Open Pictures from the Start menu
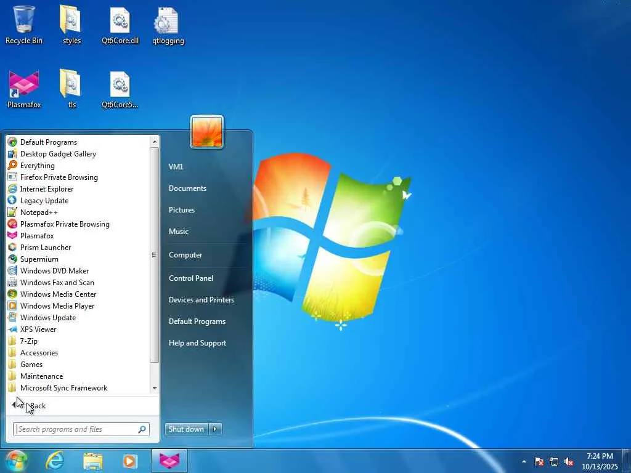This screenshot has width=631, height=473. coord(182,210)
